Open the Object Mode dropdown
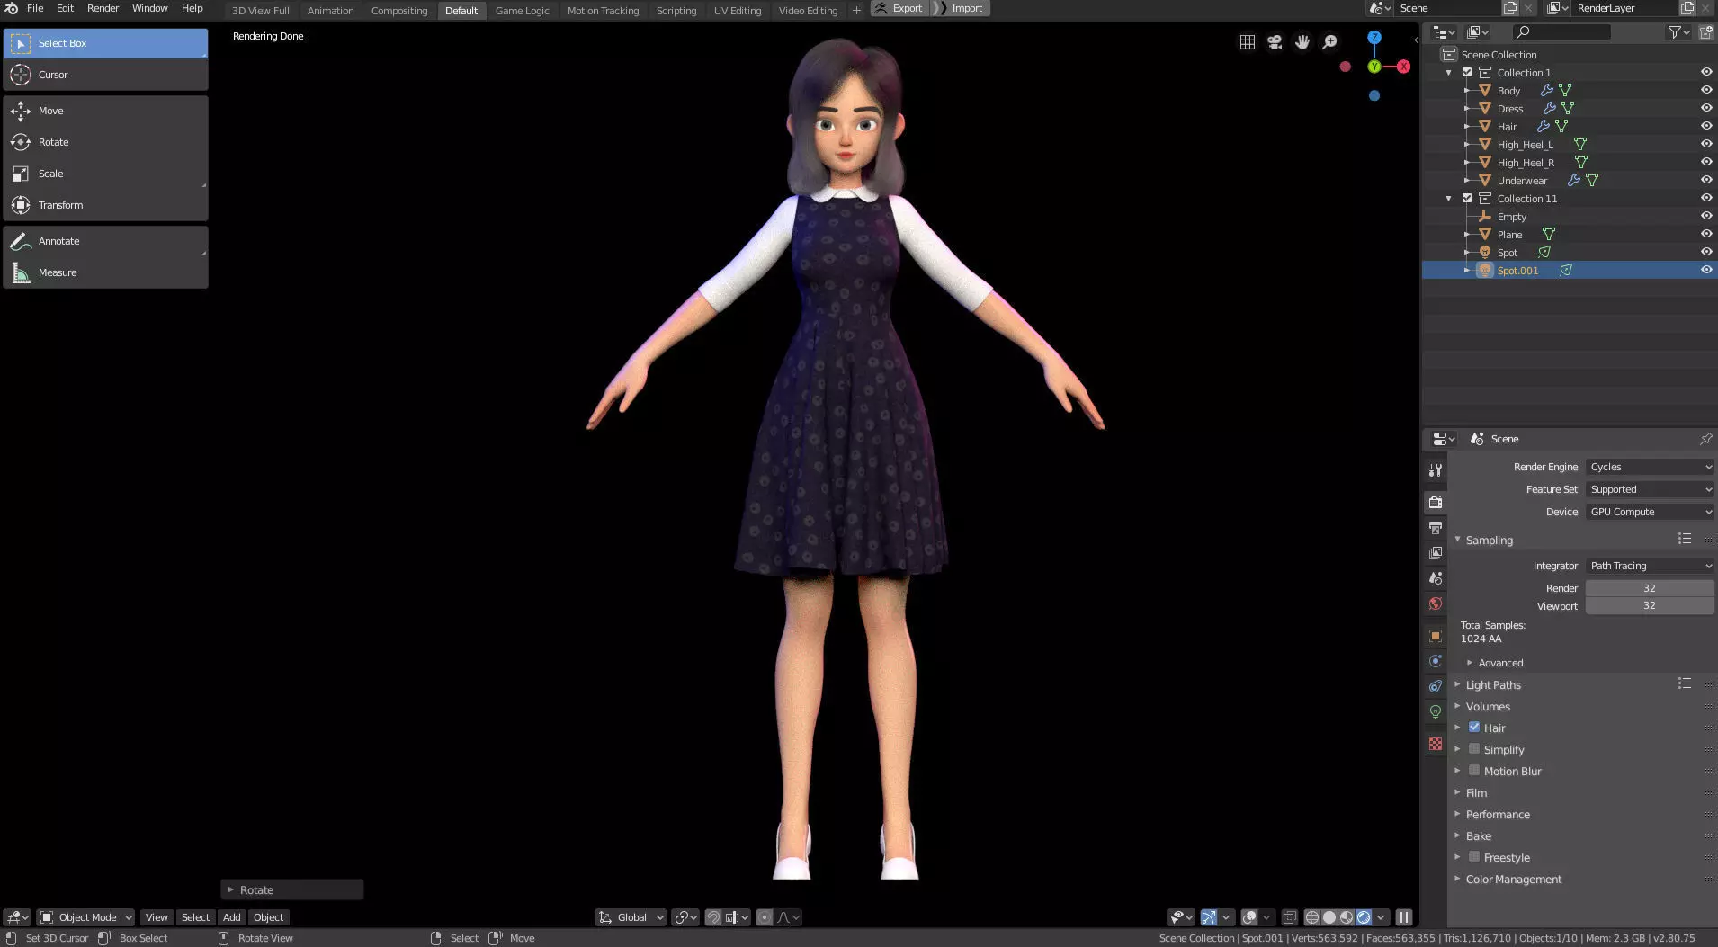 [x=85, y=917]
